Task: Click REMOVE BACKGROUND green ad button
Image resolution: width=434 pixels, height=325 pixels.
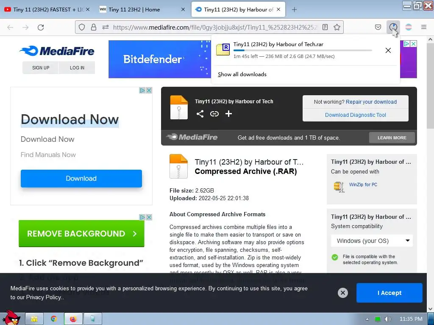Action: 81,234
